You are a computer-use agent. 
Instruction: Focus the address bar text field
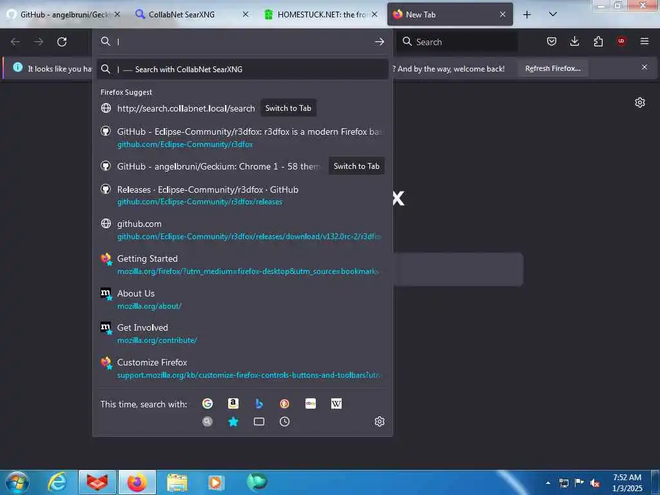tap(242, 41)
